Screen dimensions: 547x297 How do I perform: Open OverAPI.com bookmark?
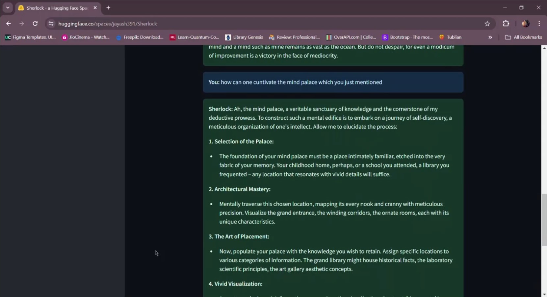click(351, 37)
